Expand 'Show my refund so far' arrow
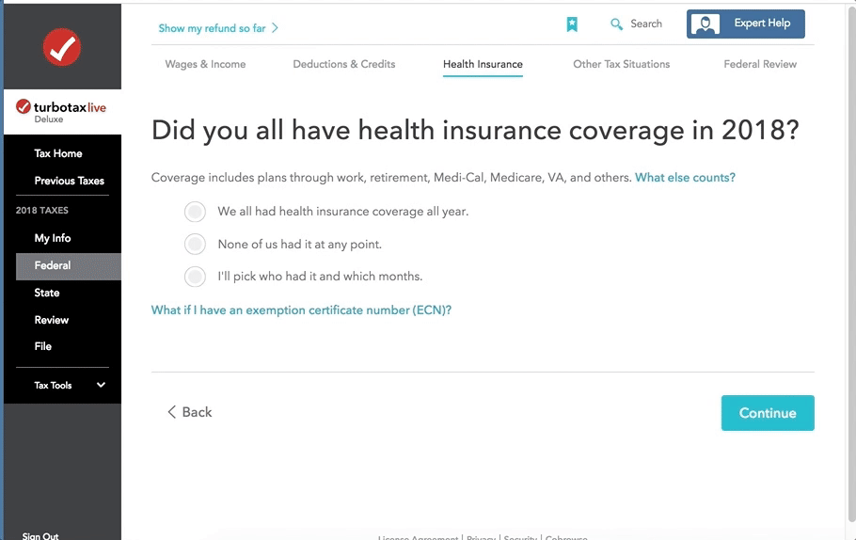The height and width of the screenshot is (540, 856). 275,28
